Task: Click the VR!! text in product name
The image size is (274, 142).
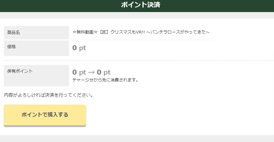Action: 140,32
